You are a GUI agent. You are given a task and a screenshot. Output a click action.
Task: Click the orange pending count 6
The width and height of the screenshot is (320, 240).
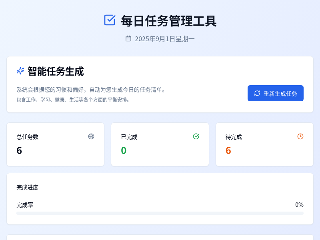[x=228, y=151]
